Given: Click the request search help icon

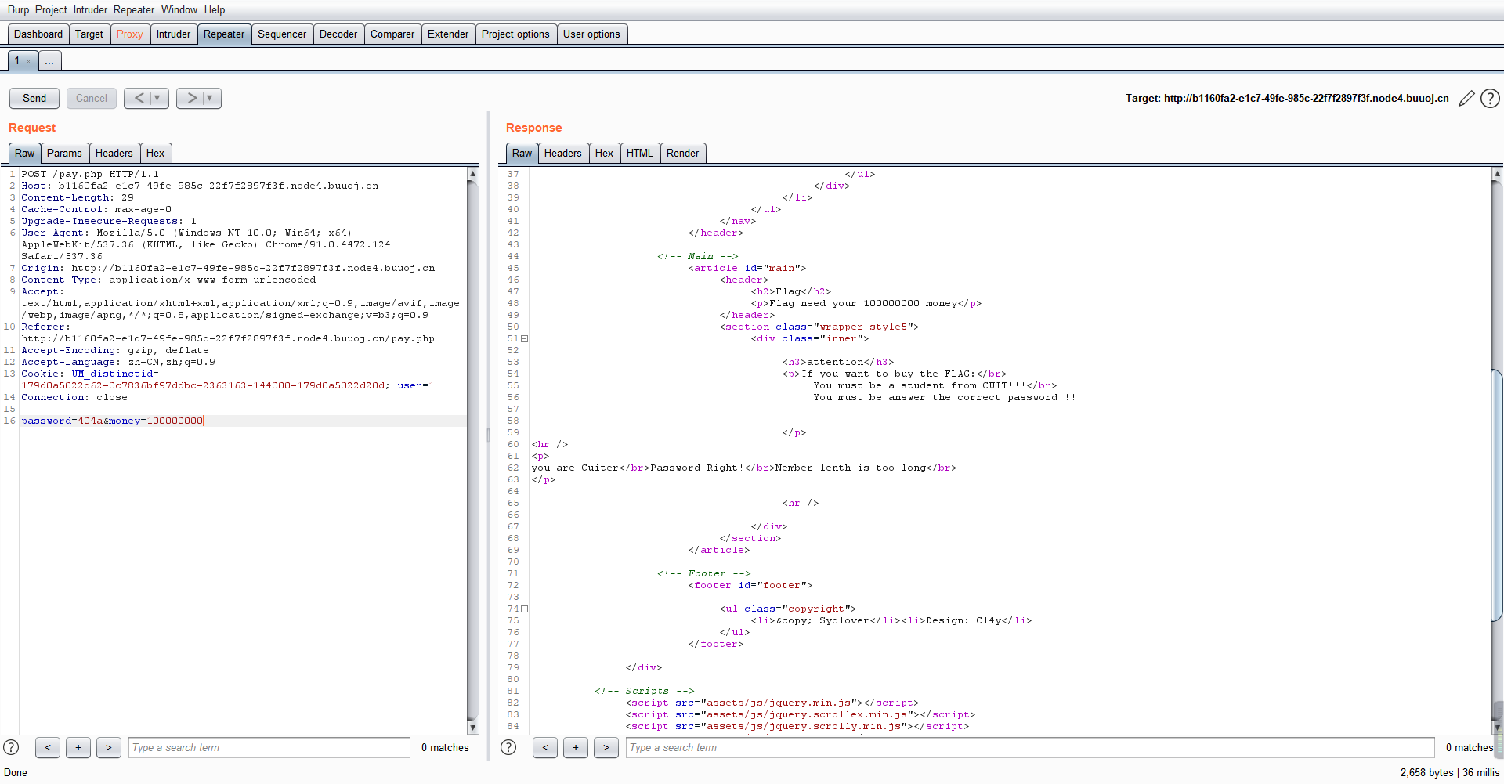Looking at the screenshot, I should (x=11, y=747).
